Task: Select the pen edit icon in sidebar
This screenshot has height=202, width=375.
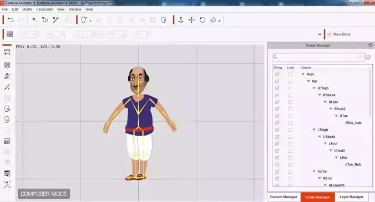Action: (7, 87)
